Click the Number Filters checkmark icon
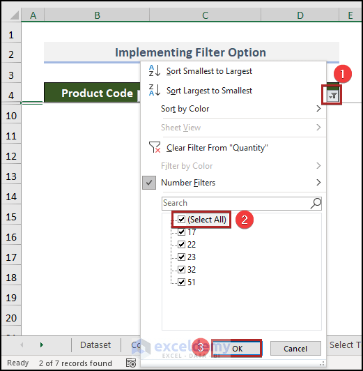 pyautogui.click(x=149, y=183)
